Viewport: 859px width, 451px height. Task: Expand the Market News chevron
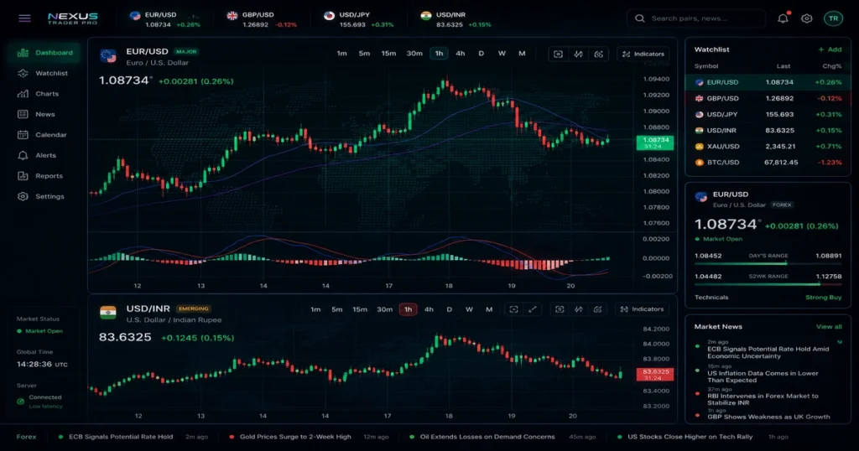point(839,342)
